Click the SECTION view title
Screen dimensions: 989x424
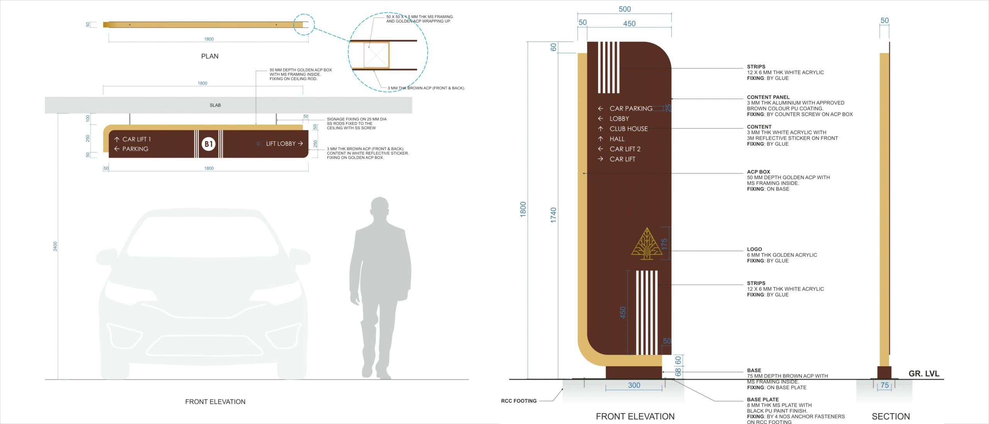tap(890, 416)
